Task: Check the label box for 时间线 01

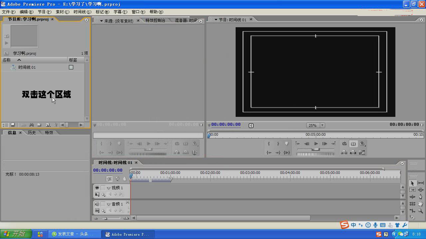Action: (x=71, y=67)
